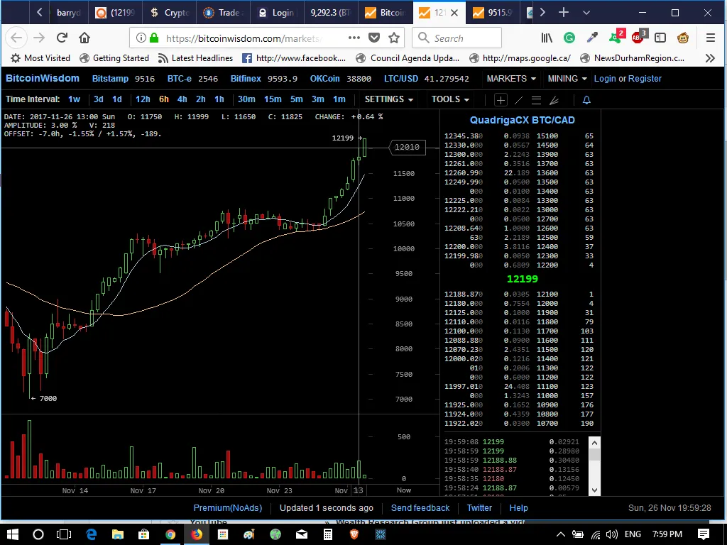This screenshot has width=727, height=545.
Task: Open the SETTINGS dropdown
Action: [x=388, y=99]
